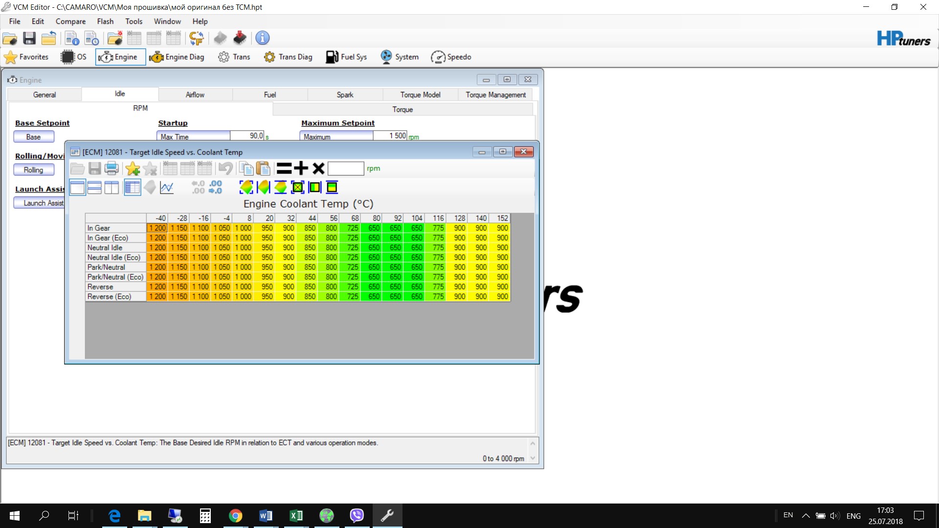Click the paste clipboard icon
This screenshot has width=939, height=528.
tap(263, 169)
